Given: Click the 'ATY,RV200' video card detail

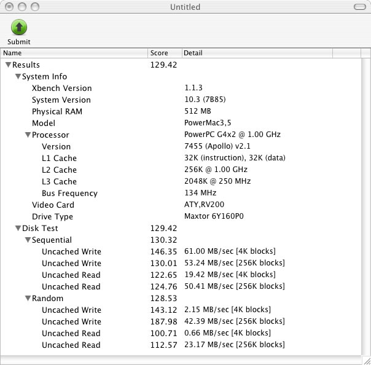Looking at the screenshot, I should coord(204,205).
